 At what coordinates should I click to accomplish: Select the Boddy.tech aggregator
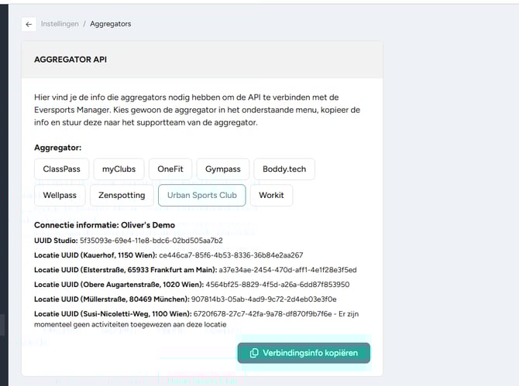(x=284, y=169)
